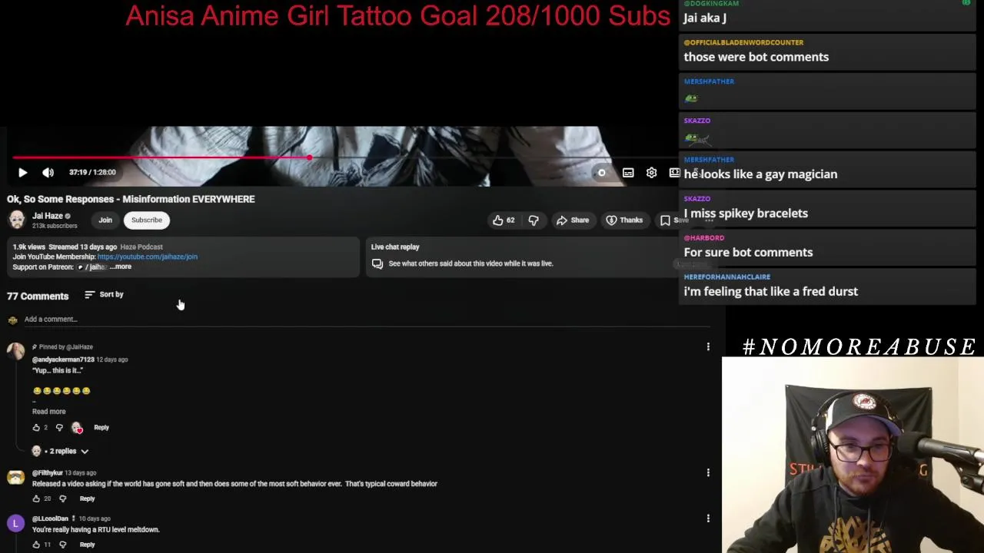Image resolution: width=984 pixels, height=553 pixels.
Task: Reply to the @Filthykur comment
Action: 87,499
